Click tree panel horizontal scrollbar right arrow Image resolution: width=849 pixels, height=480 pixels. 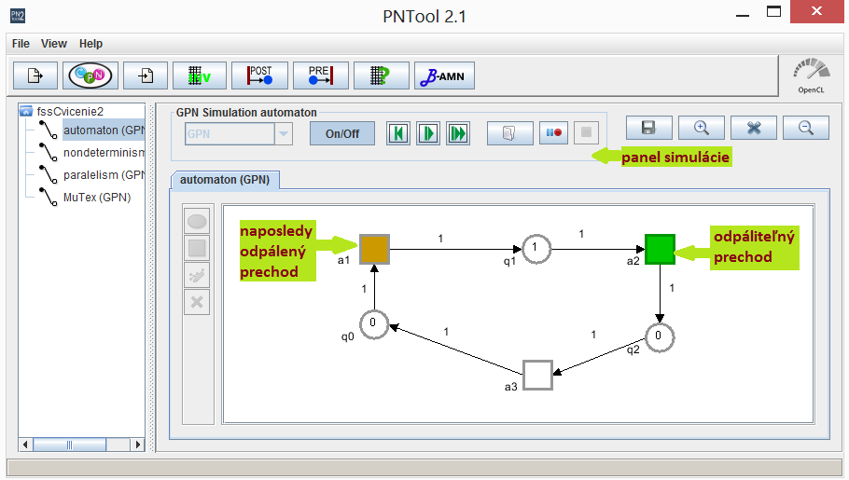(139, 446)
